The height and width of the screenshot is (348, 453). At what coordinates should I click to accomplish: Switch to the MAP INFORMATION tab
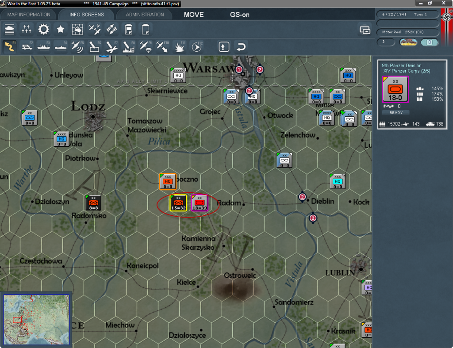click(29, 15)
